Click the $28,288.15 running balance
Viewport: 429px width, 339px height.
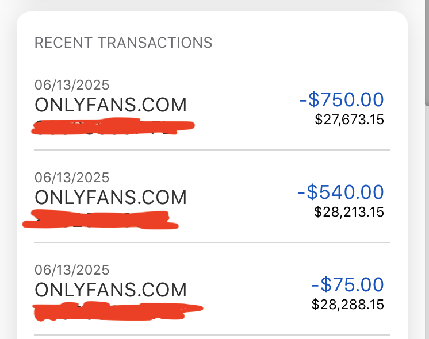tap(348, 304)
